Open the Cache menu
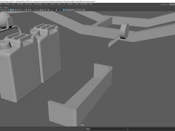The height and width of the screenshot is (131, 175). (x=77, y=4)
